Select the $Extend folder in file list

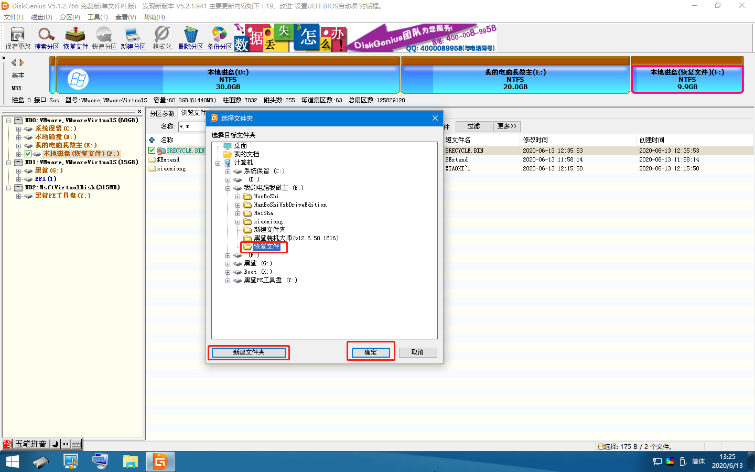tap(168, 160)
